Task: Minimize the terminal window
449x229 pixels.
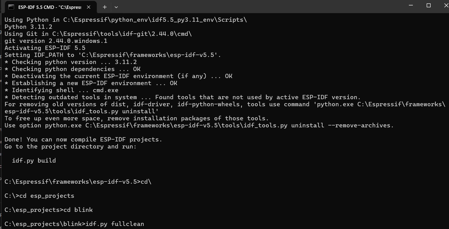Action: pos(411,6)
